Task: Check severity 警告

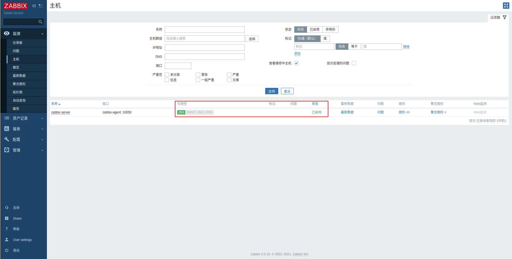Action: 198,75
